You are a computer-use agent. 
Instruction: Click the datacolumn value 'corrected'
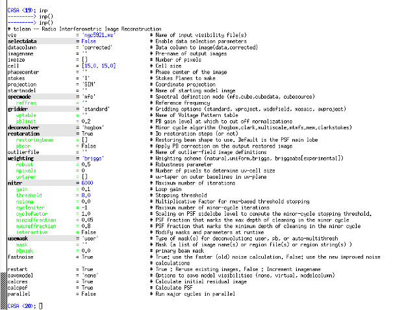pyautogui.click(x=97, y=47)
